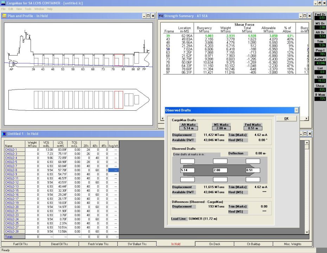Click the Strength Summary window icon
This screenshot has height=253, width=327.
[161, 16]
